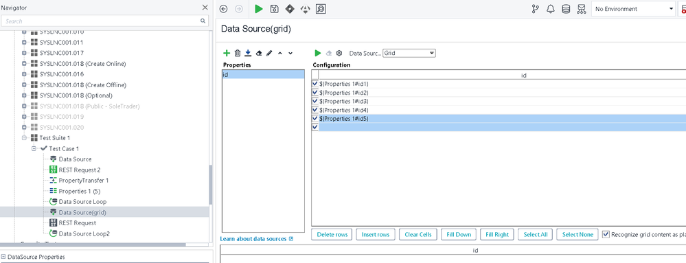Screen dimensions: 686x263
Task: Click Fill Down button
Action: coord(459,235)
